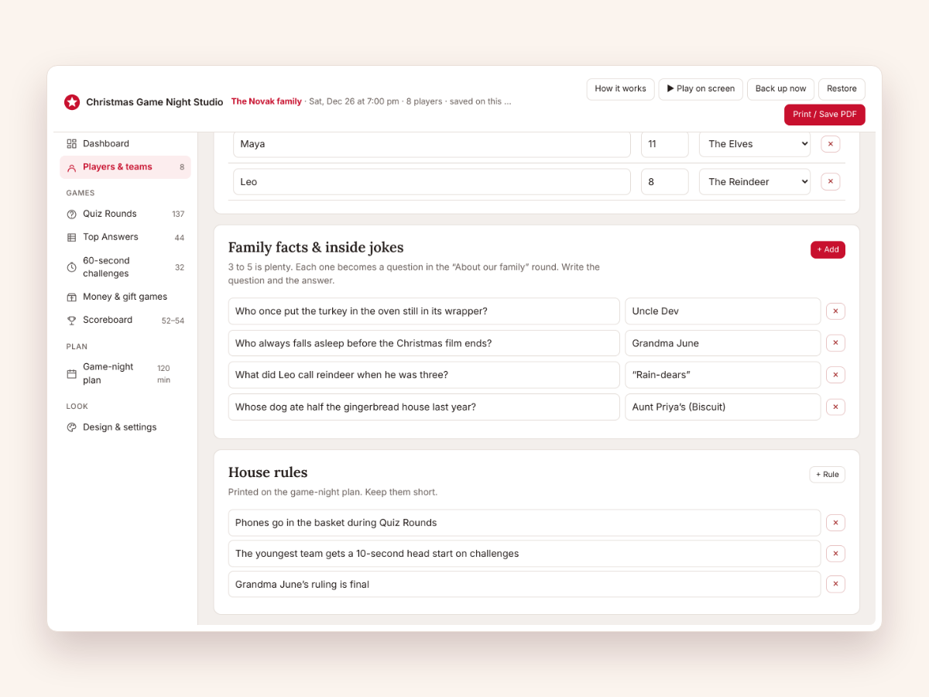This screenshot has width=929, height=697.
Task: Select Money & gift games
Action: pyautogui.click(x=125, y=297)
